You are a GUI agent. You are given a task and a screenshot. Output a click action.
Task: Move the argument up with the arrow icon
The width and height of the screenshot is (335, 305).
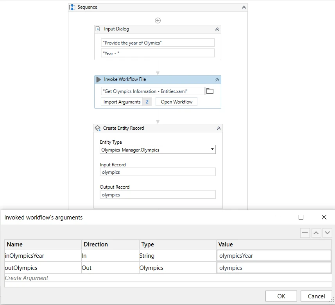[316, 233]
